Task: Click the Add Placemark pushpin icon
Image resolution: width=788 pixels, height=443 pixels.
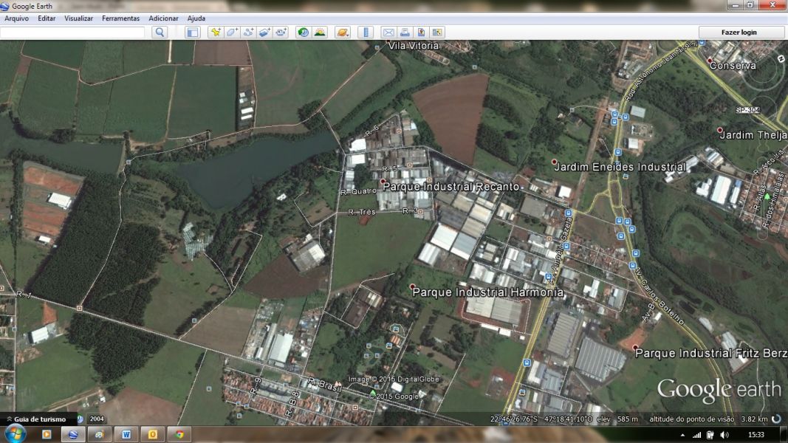Action: pyautogui.click(x=215, y=32)
